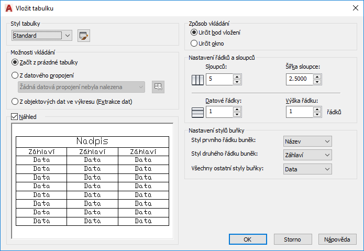Screen dimensions: 364x251
Task: Click the Šířka sloupce input field
Action: [x=300, y=80]
